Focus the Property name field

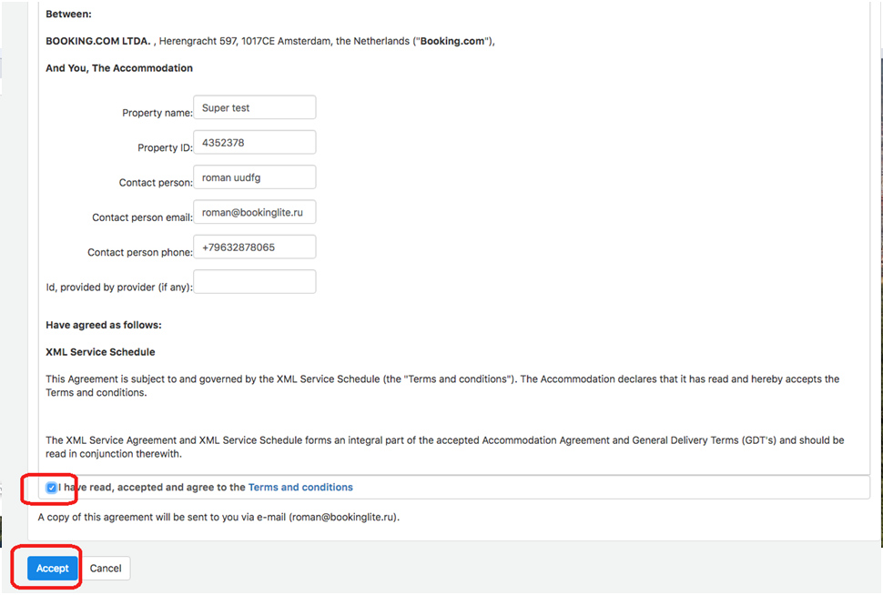pos(255,107)
